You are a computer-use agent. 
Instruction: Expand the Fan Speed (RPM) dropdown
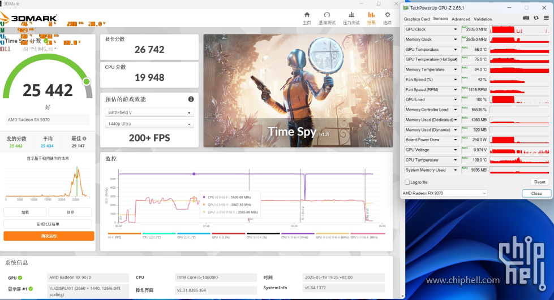tap(455, 90)
